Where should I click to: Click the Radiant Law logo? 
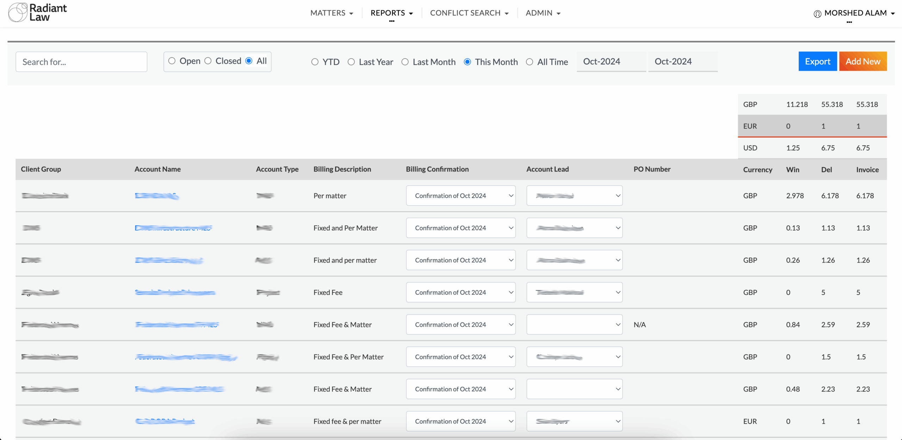point(37,12)
